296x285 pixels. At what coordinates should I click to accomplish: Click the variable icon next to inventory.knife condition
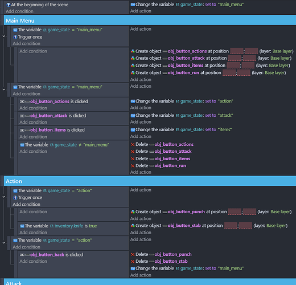(x=22, y=226)
